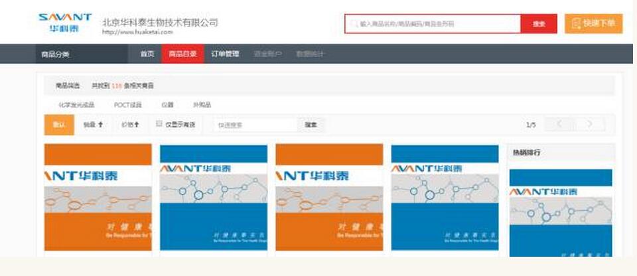
Task: Go to previous page with left chevron
Action: click(559, 124)
